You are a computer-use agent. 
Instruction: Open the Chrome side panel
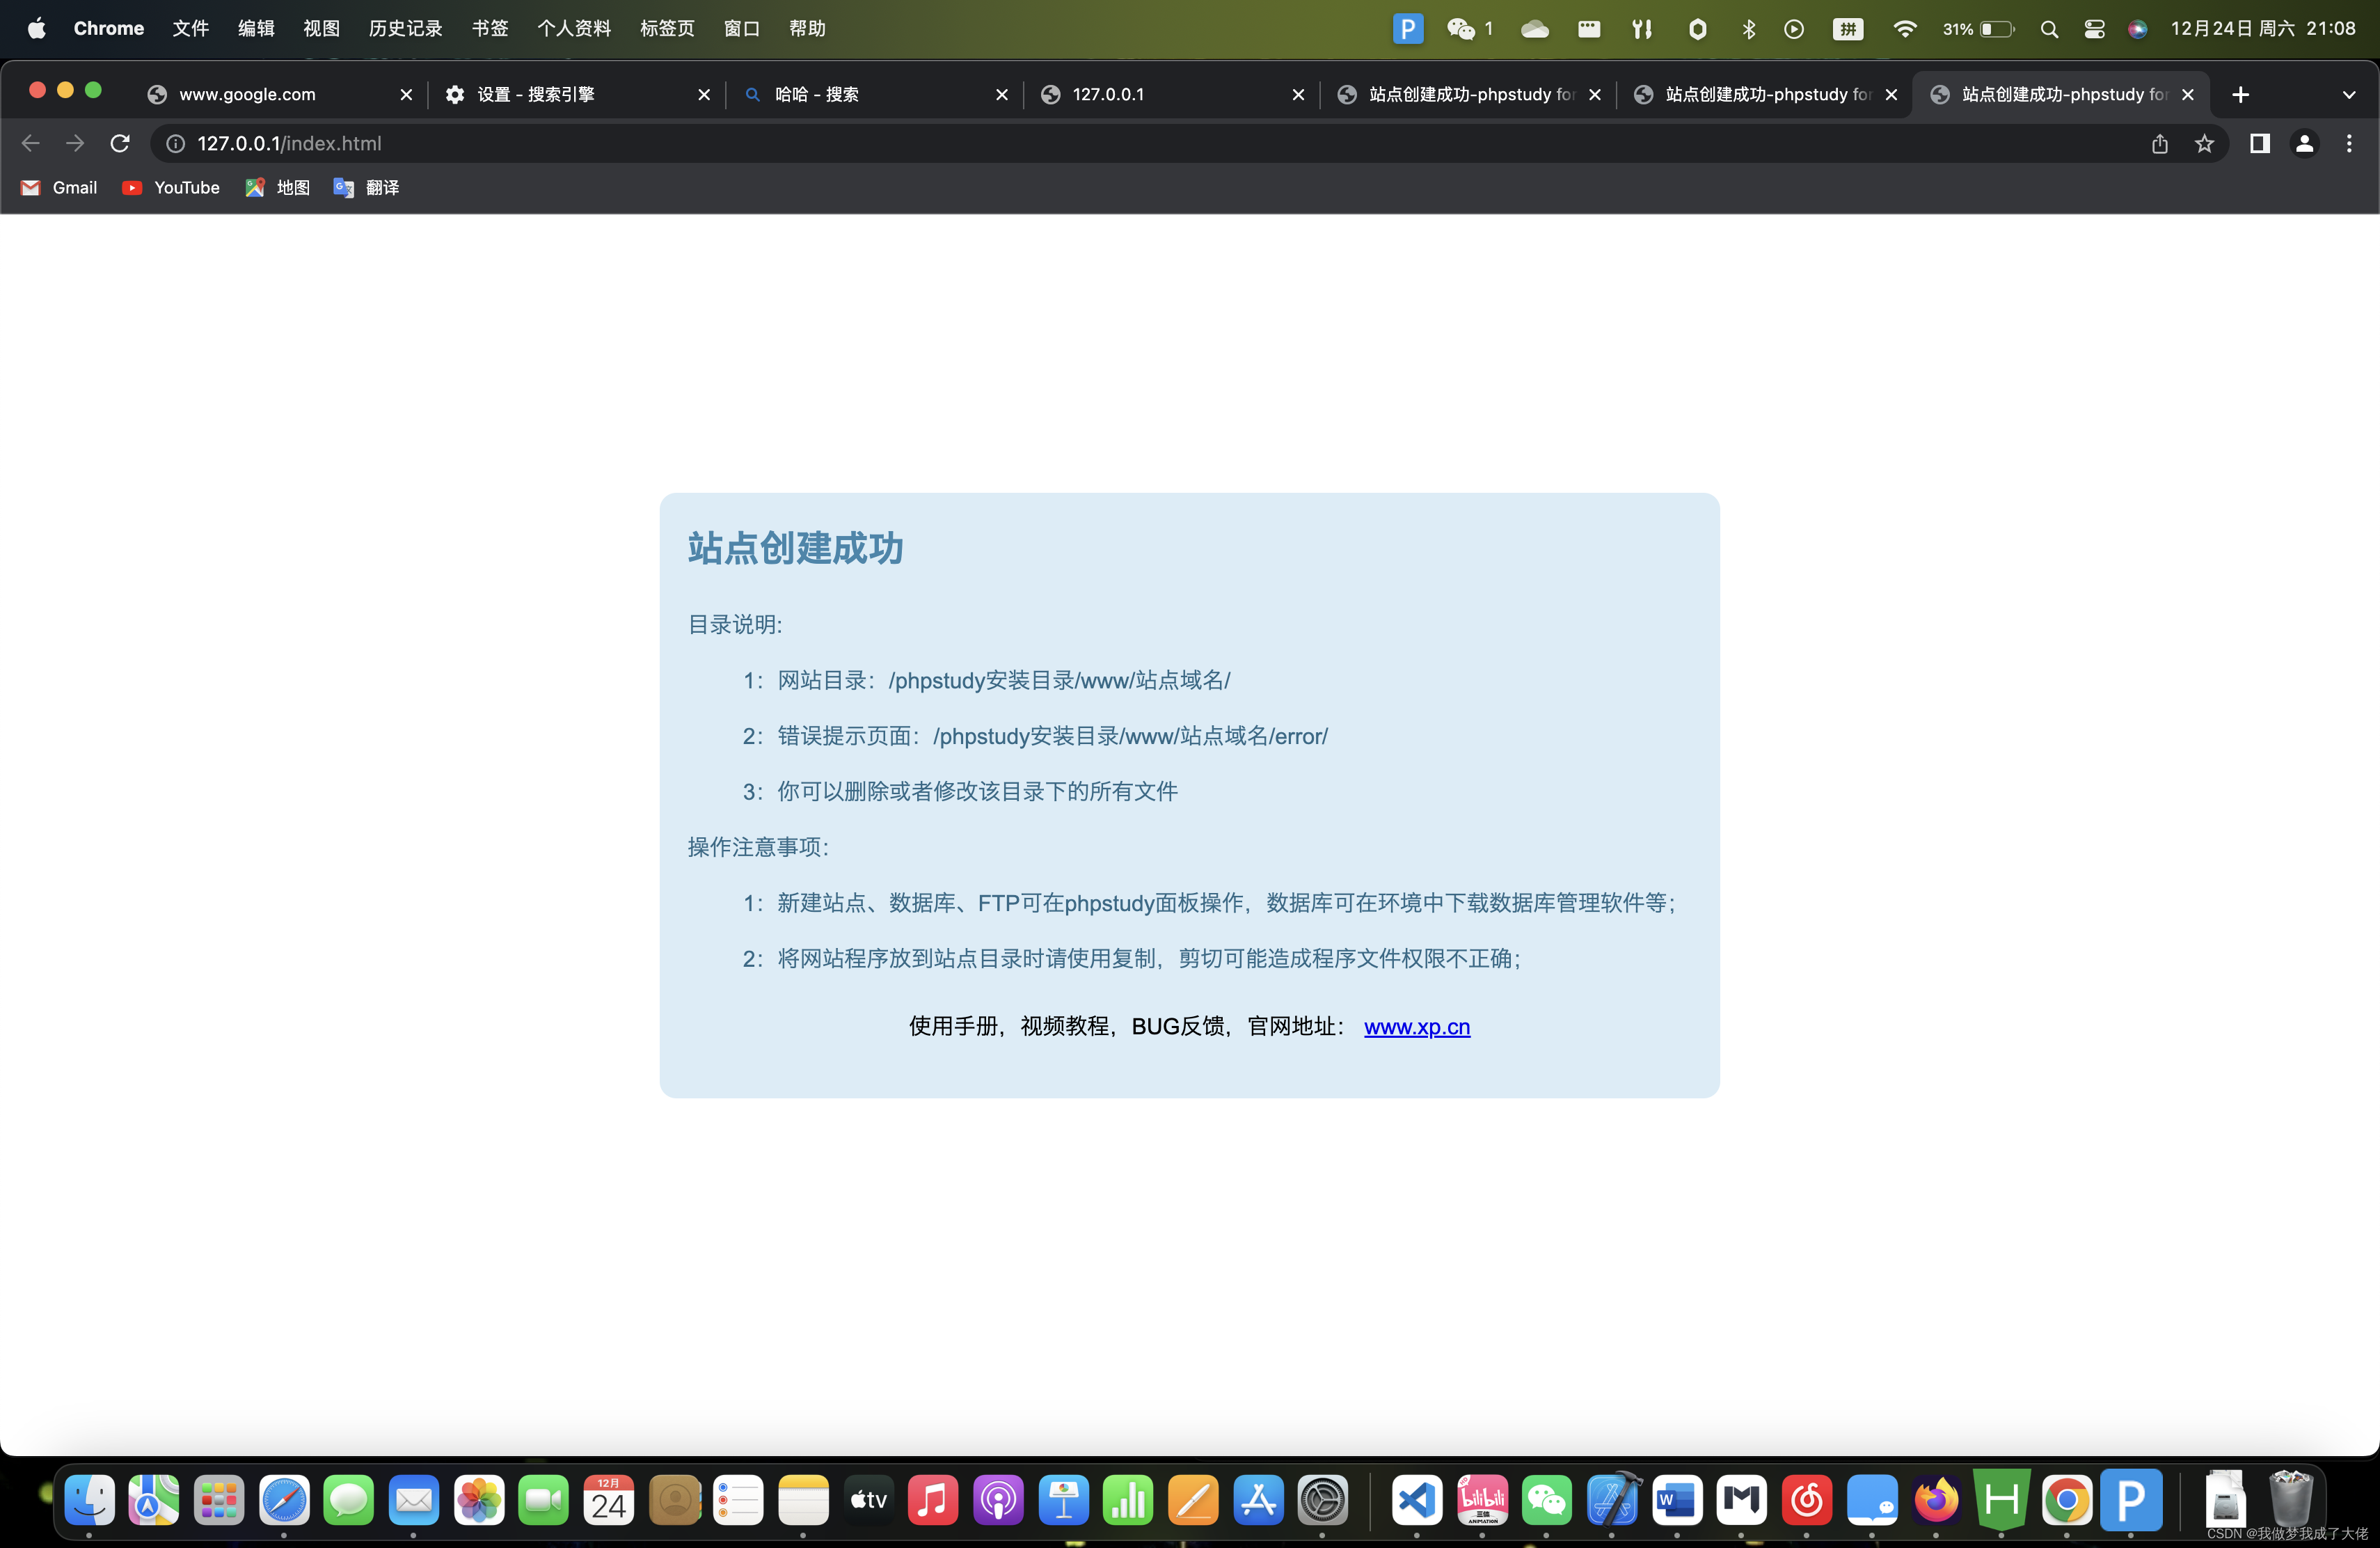tap(2259, 144)
